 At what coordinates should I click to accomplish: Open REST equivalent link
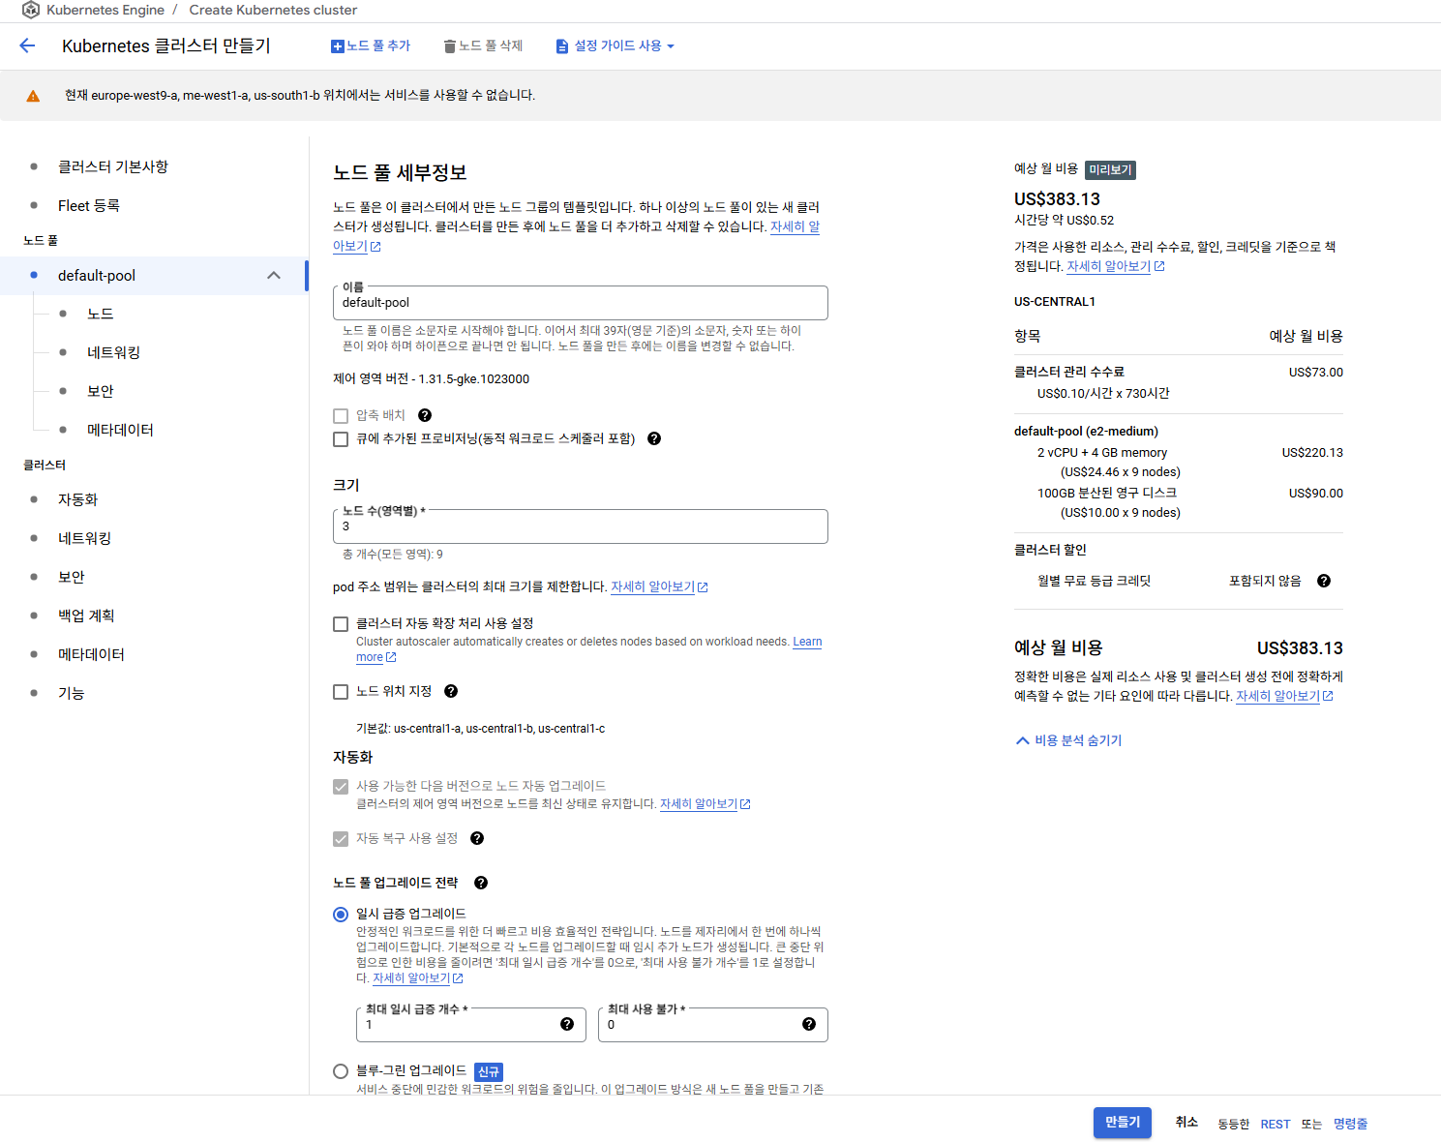click(x=1276, y=1125)
